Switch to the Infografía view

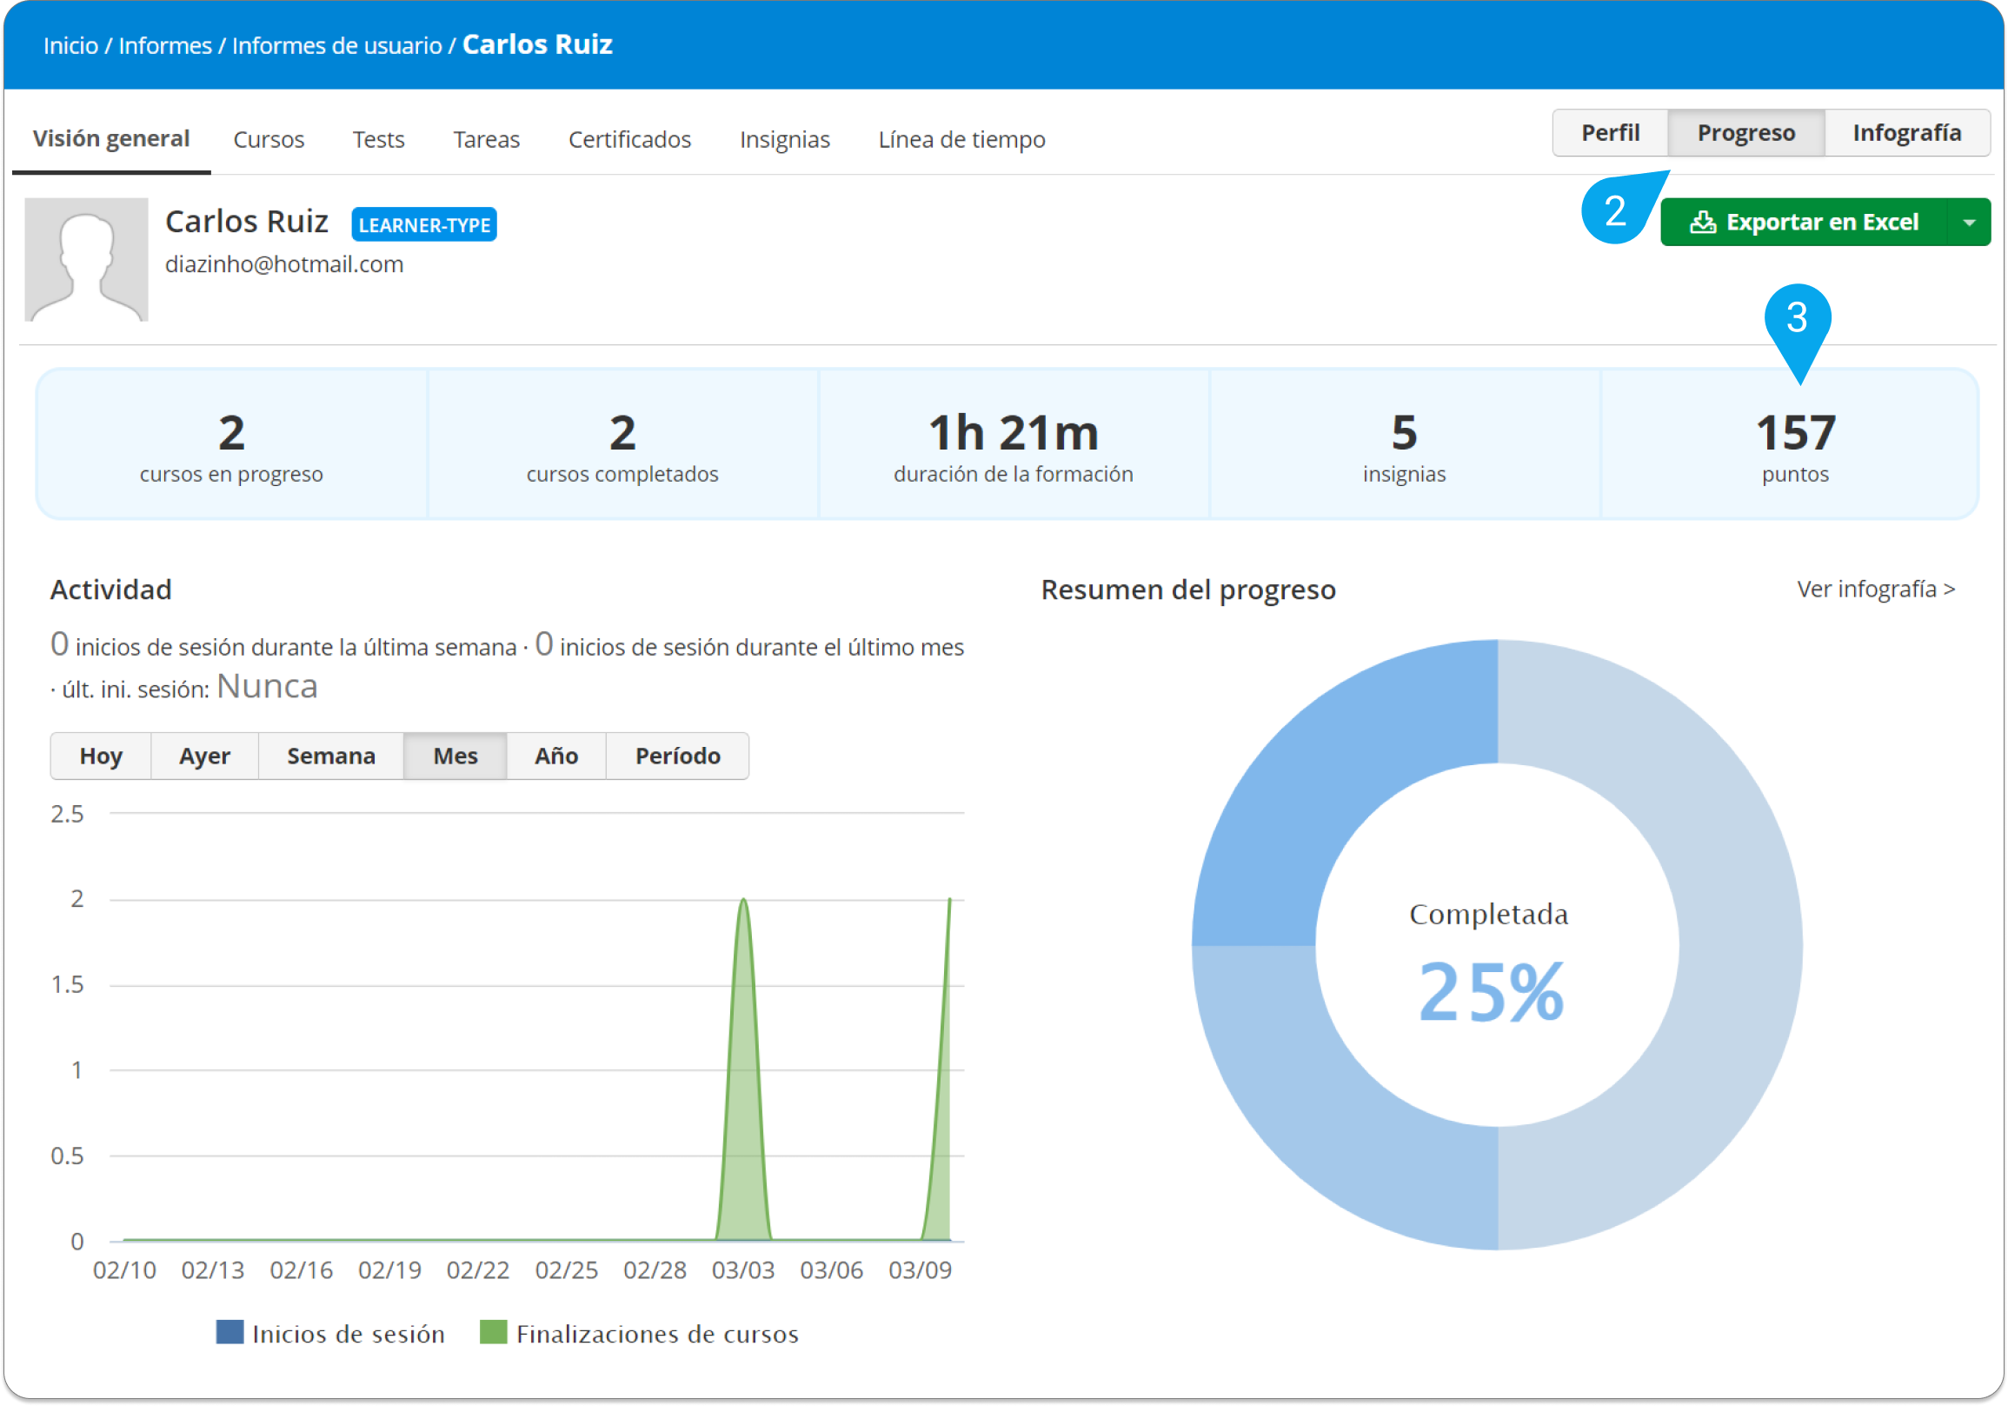click(1906, 133)
